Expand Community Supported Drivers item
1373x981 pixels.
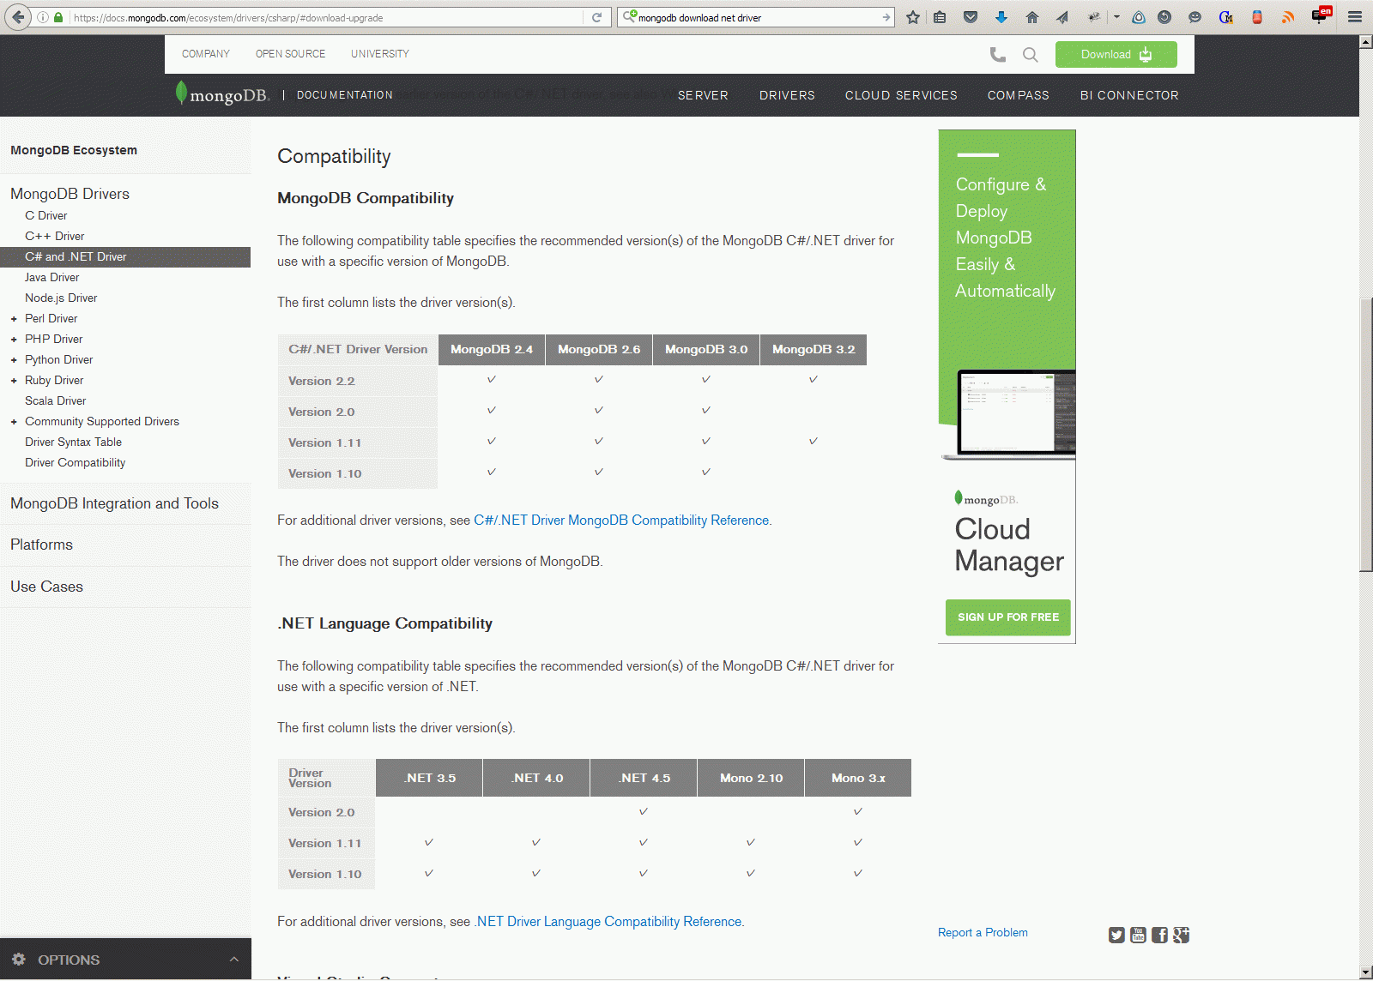[x=14, y=422]
